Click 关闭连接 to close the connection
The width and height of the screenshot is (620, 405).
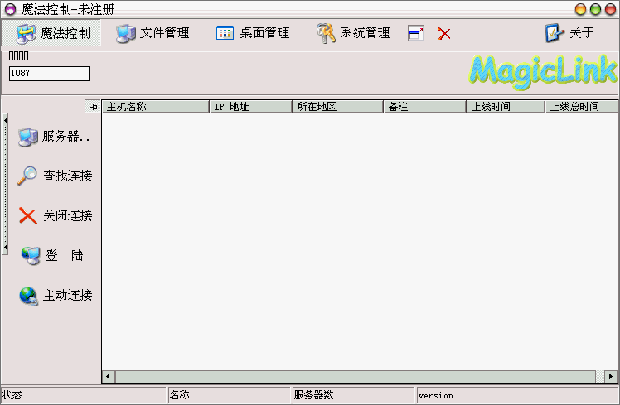tap(55, 215)
